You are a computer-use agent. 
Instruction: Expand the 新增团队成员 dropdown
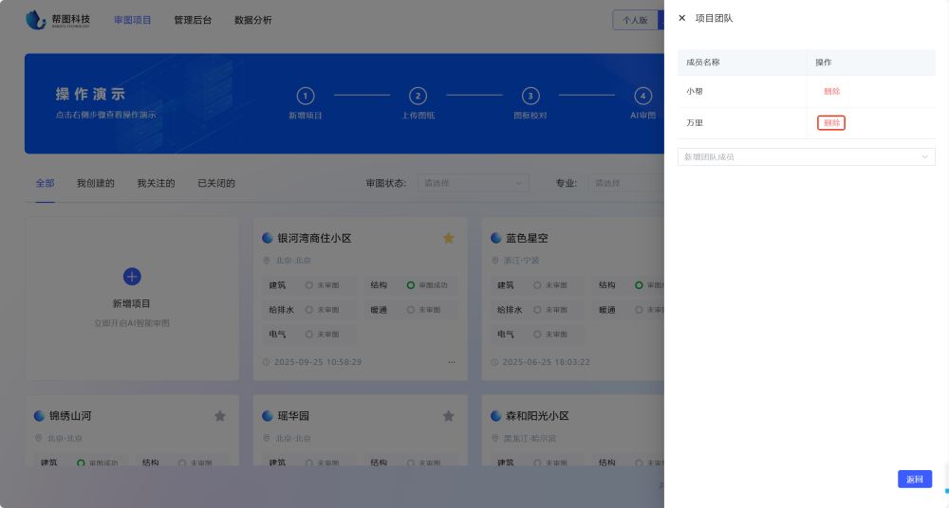[806, 156]
